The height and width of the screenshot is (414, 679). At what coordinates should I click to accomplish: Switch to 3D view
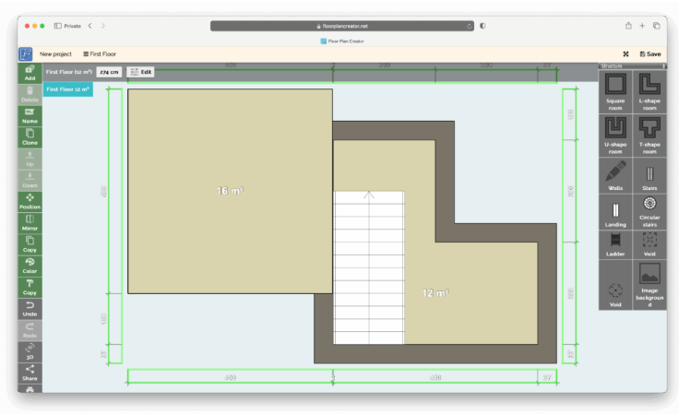[30, 351]
